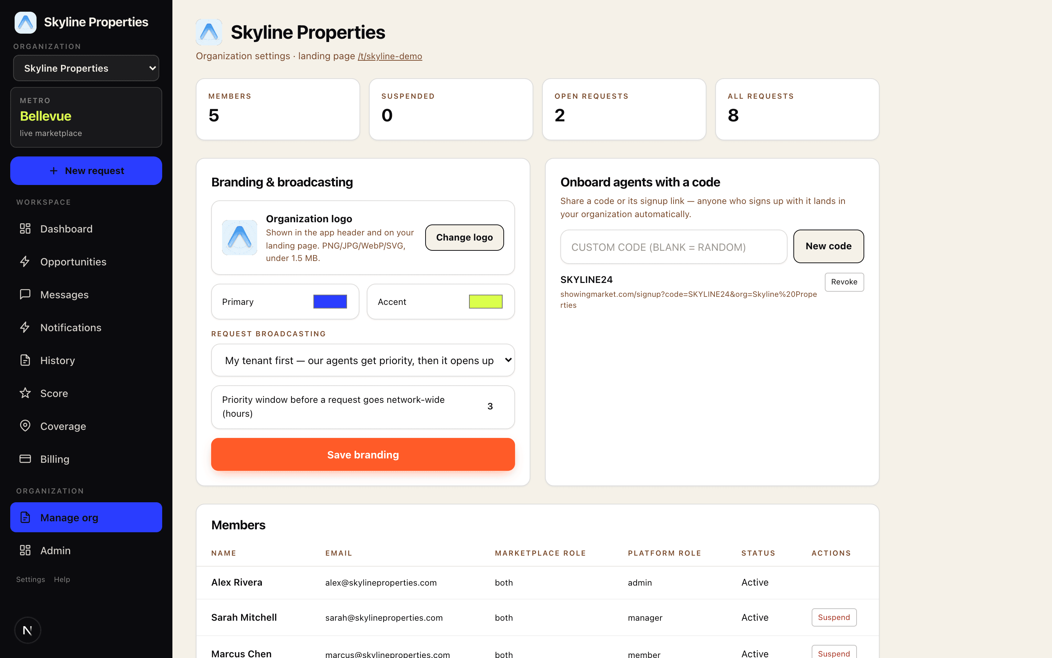
Task: Click the Manage org label
Action: (x=69, y=517)
